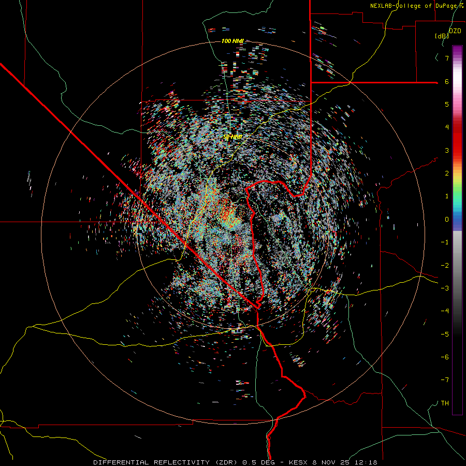Click the scale label 7

[x=447, y=58]
